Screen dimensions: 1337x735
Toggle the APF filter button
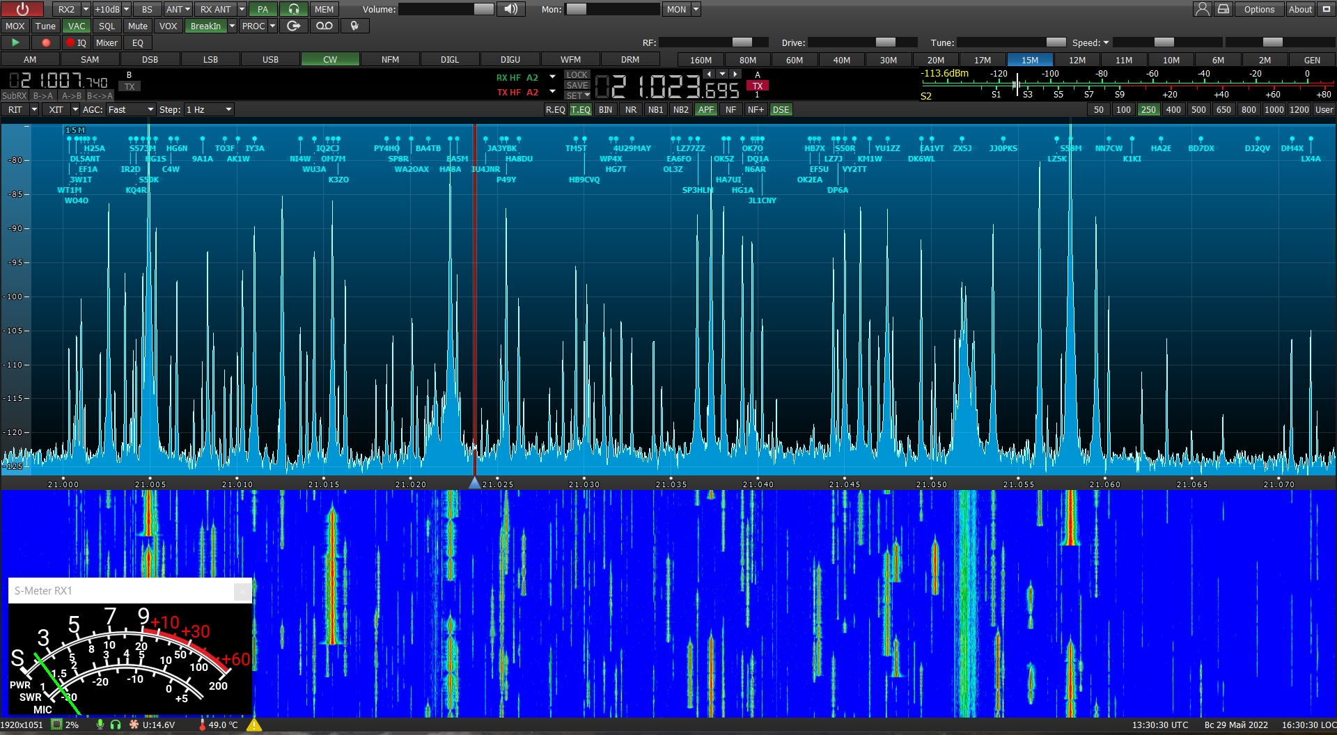coord(706,109)
